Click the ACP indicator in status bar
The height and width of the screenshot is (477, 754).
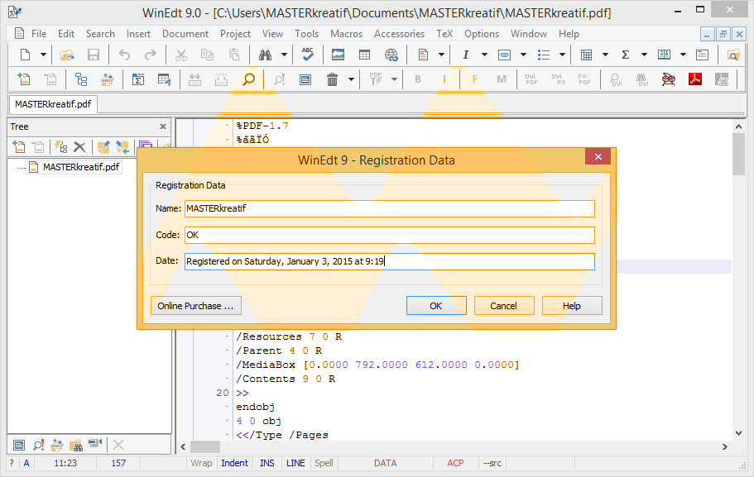[x=455, y=463]
